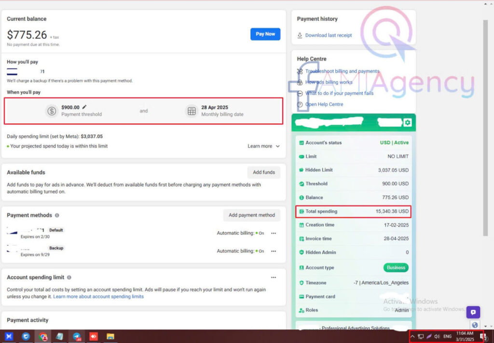This screenshot has height=343, width=494.
Task: Click the Hidden Limit 3,037.05 USD value
Action: [x=394, y=170]
